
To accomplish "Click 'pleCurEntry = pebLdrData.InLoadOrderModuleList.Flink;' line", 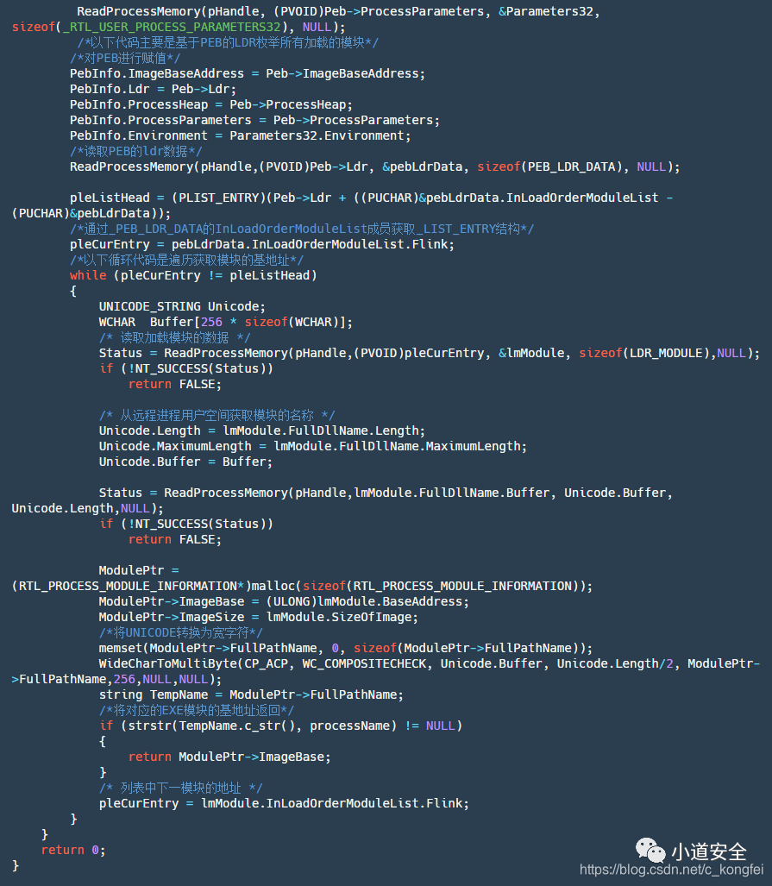I will click(x=261, y=245).
